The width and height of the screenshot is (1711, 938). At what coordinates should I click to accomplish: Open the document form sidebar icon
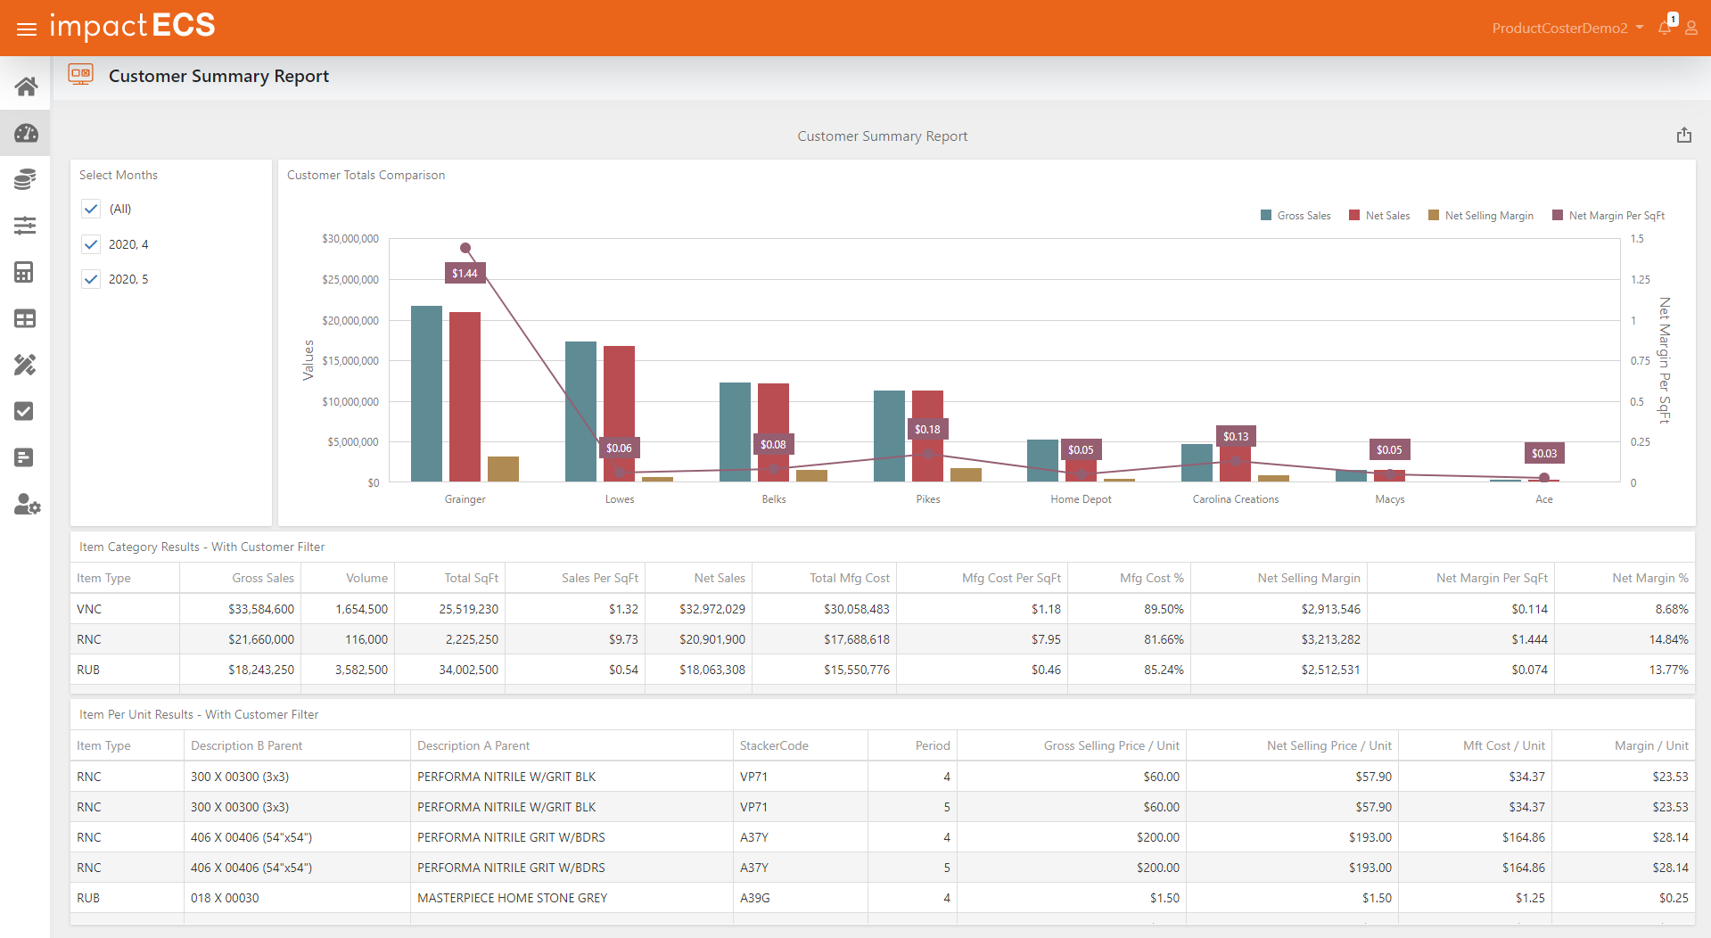[24, 457]
